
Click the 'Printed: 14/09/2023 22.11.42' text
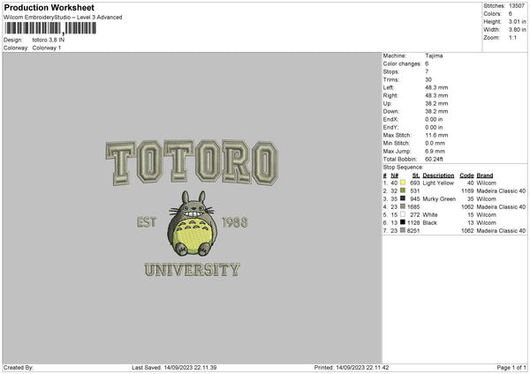(352, 367)
